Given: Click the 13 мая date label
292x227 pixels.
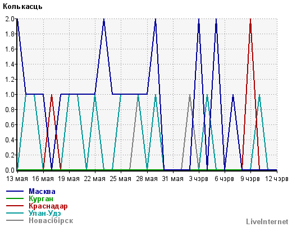Looking at the screenshot, I should tap(17, 179).
